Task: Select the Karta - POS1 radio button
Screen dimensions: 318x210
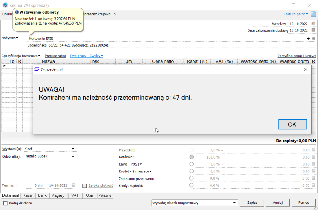Action: [192, 164]
